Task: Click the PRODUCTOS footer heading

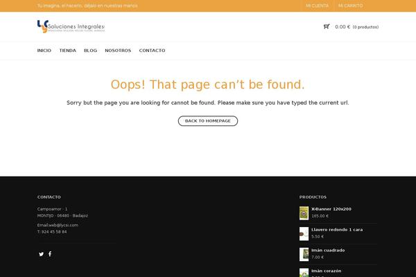Action: tap(313, 197)
